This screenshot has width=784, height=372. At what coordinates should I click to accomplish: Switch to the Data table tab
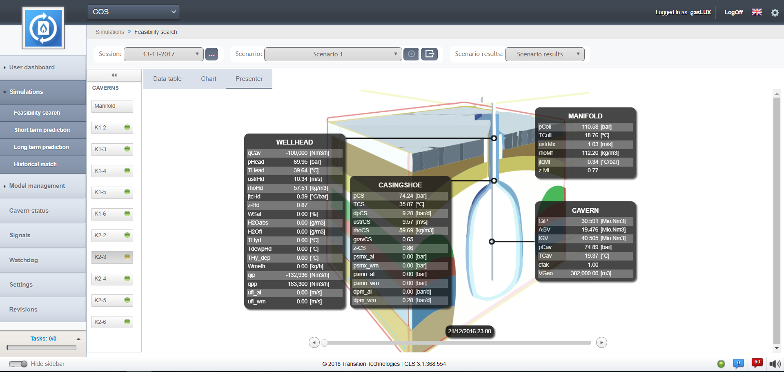click(x=167, y=79)
